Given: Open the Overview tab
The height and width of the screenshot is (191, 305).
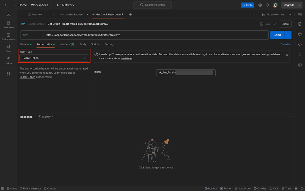Looking at the screenshot, I should tap(35, 14).
